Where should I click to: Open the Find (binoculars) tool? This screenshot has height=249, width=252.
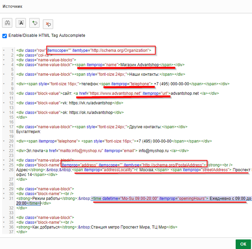7,23
